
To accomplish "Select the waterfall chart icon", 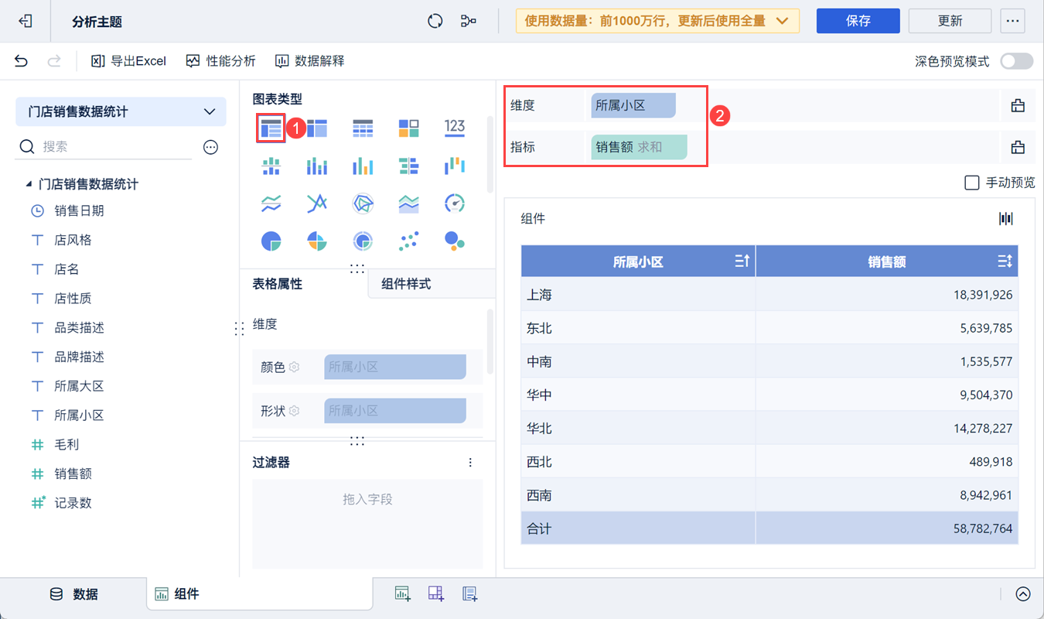I will (x=455, y=166).
